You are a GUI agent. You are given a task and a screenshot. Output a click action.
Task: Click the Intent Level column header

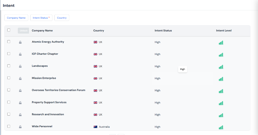pos(224,31)
